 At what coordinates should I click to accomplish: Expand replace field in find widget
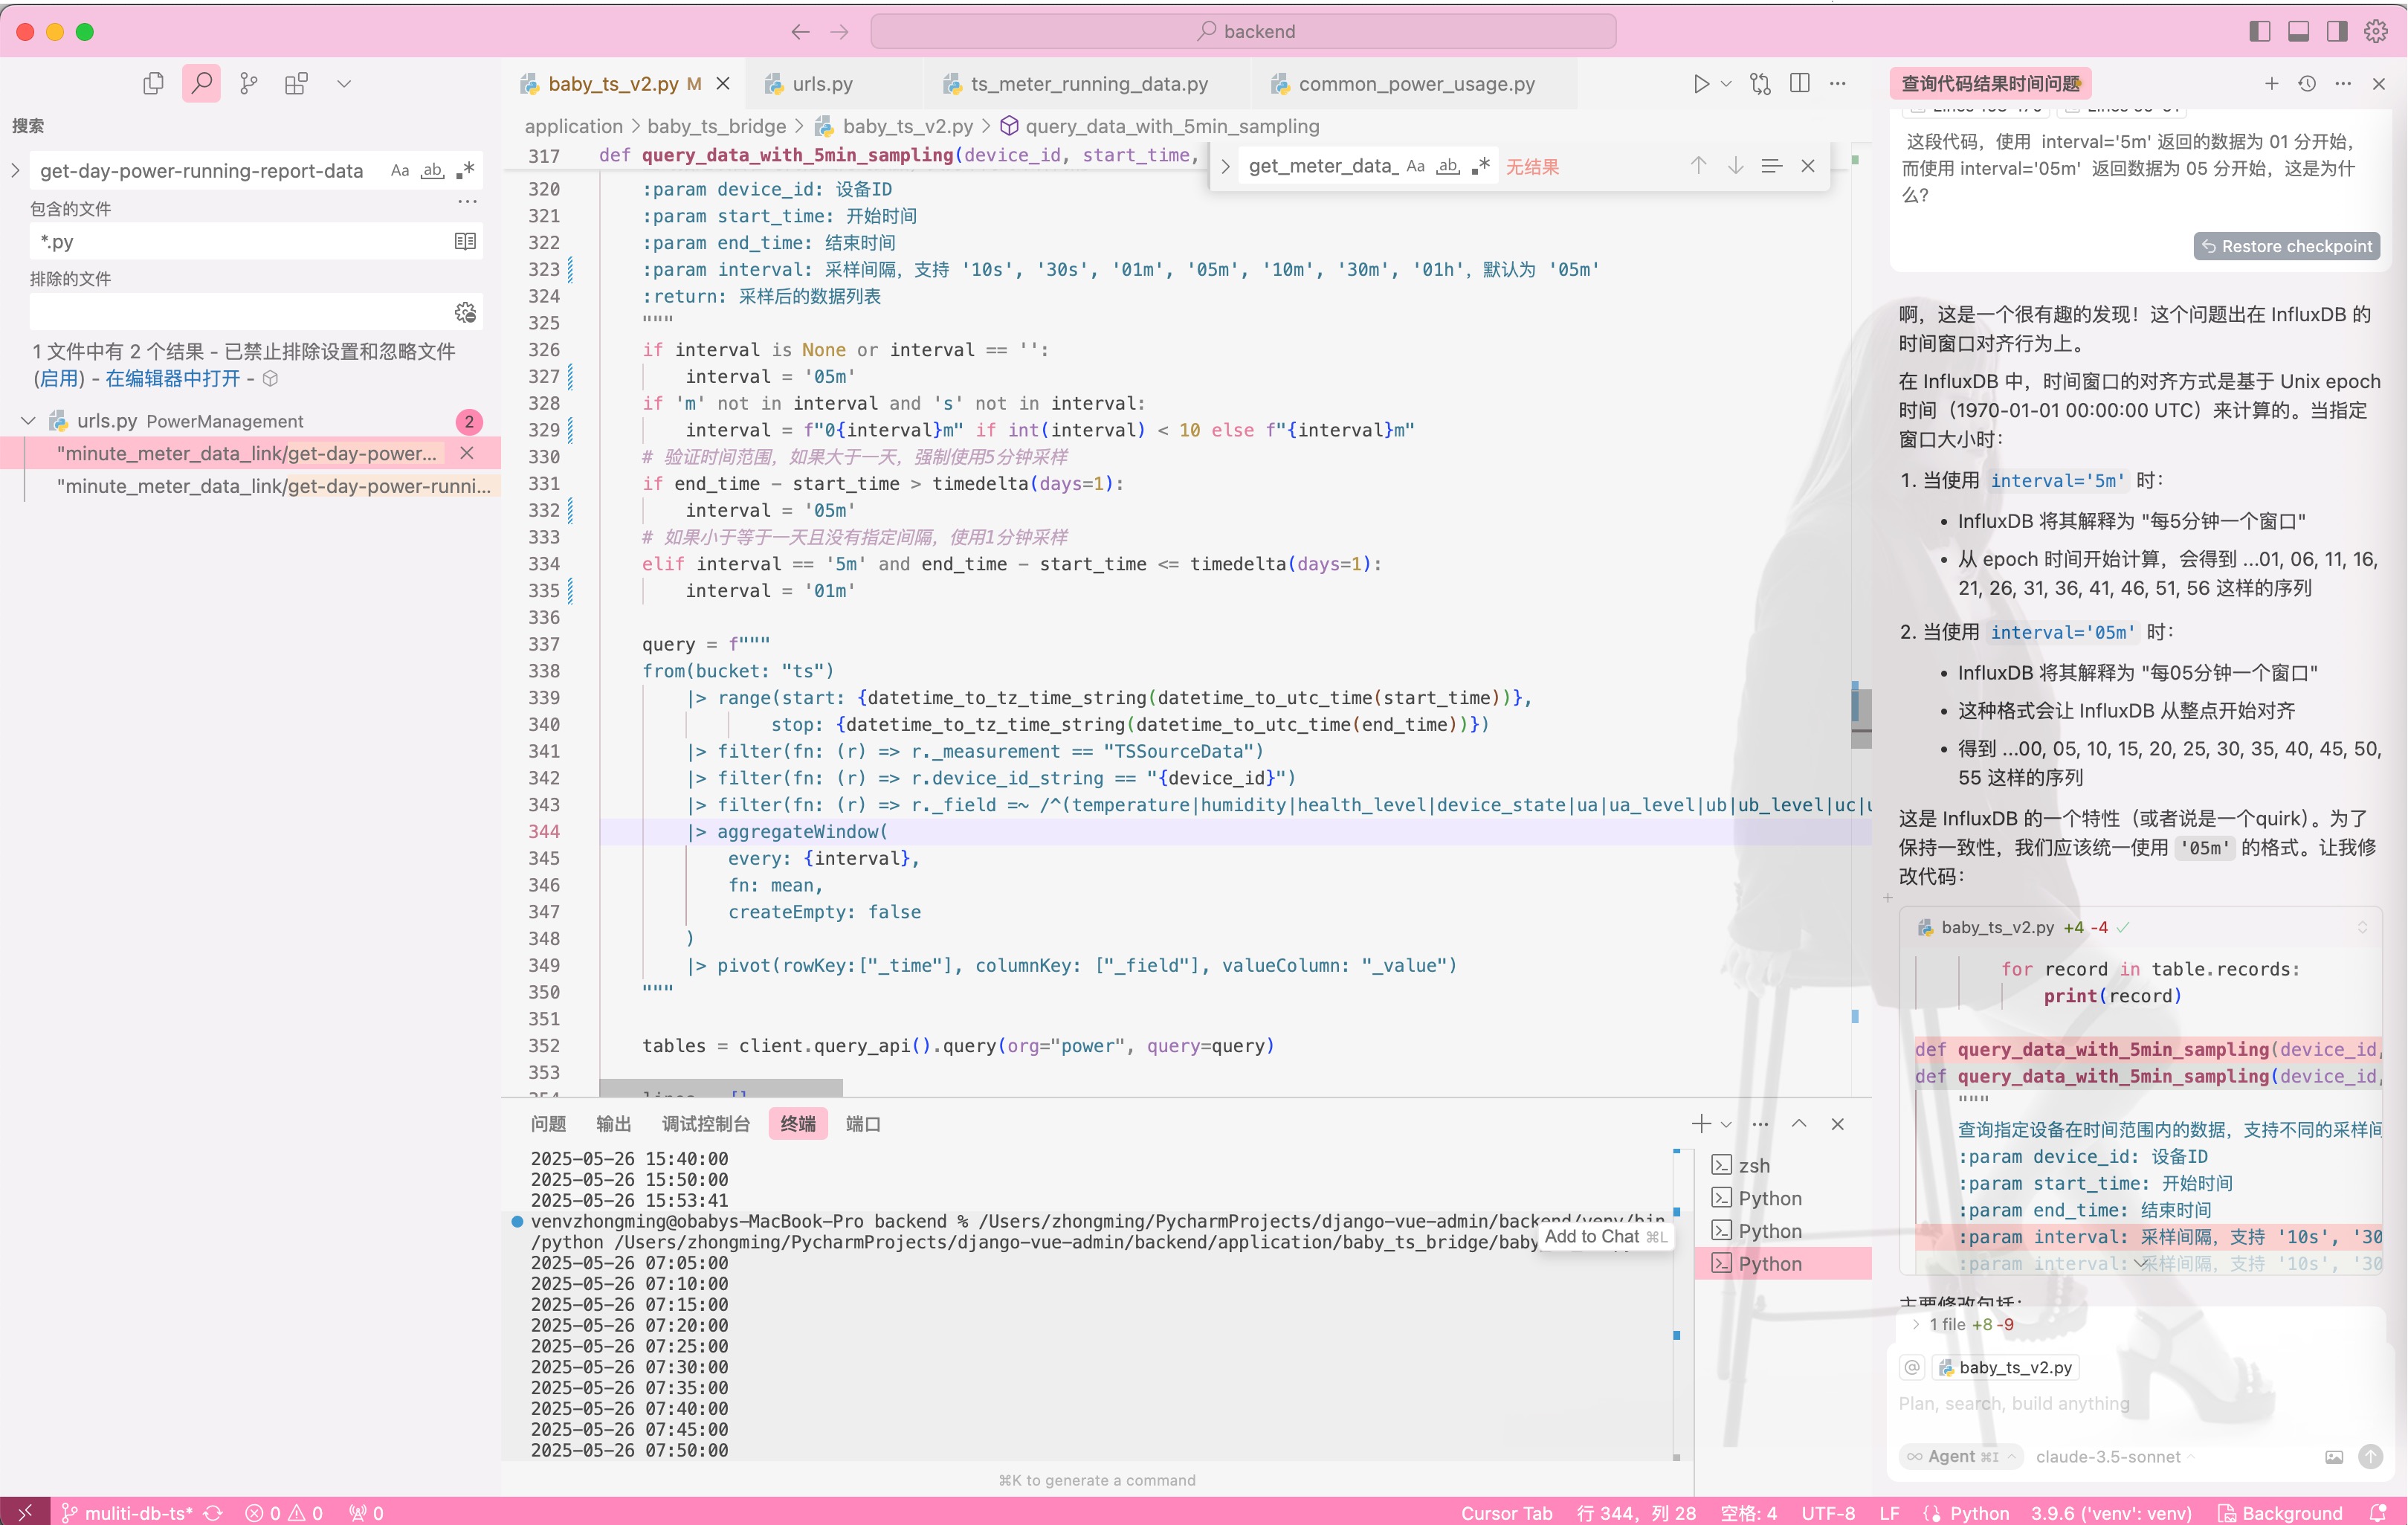point(1225,167)
